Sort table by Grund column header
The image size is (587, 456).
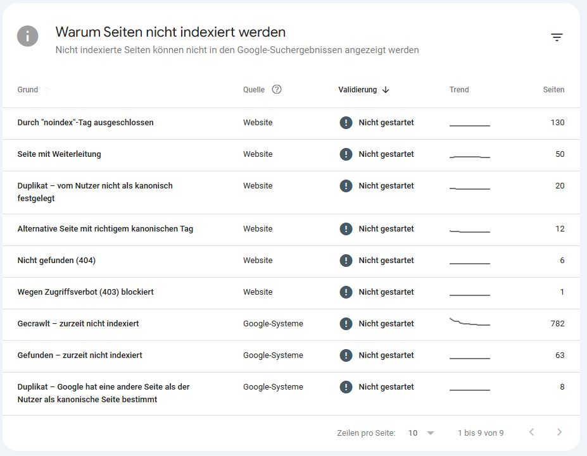(28, 90)
